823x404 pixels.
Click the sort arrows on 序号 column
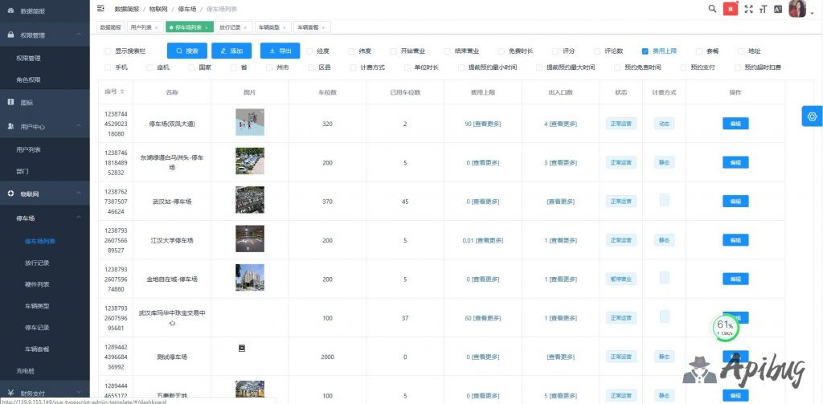coord(122,92)
